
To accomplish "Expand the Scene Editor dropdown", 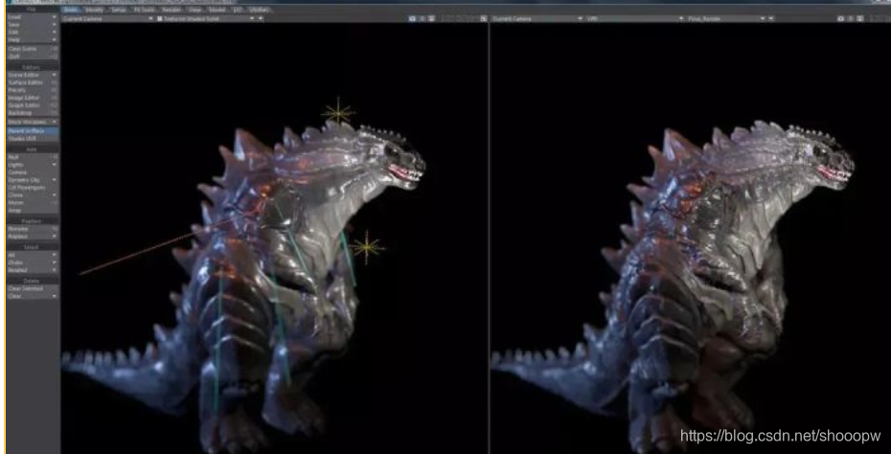I will 33,75.
